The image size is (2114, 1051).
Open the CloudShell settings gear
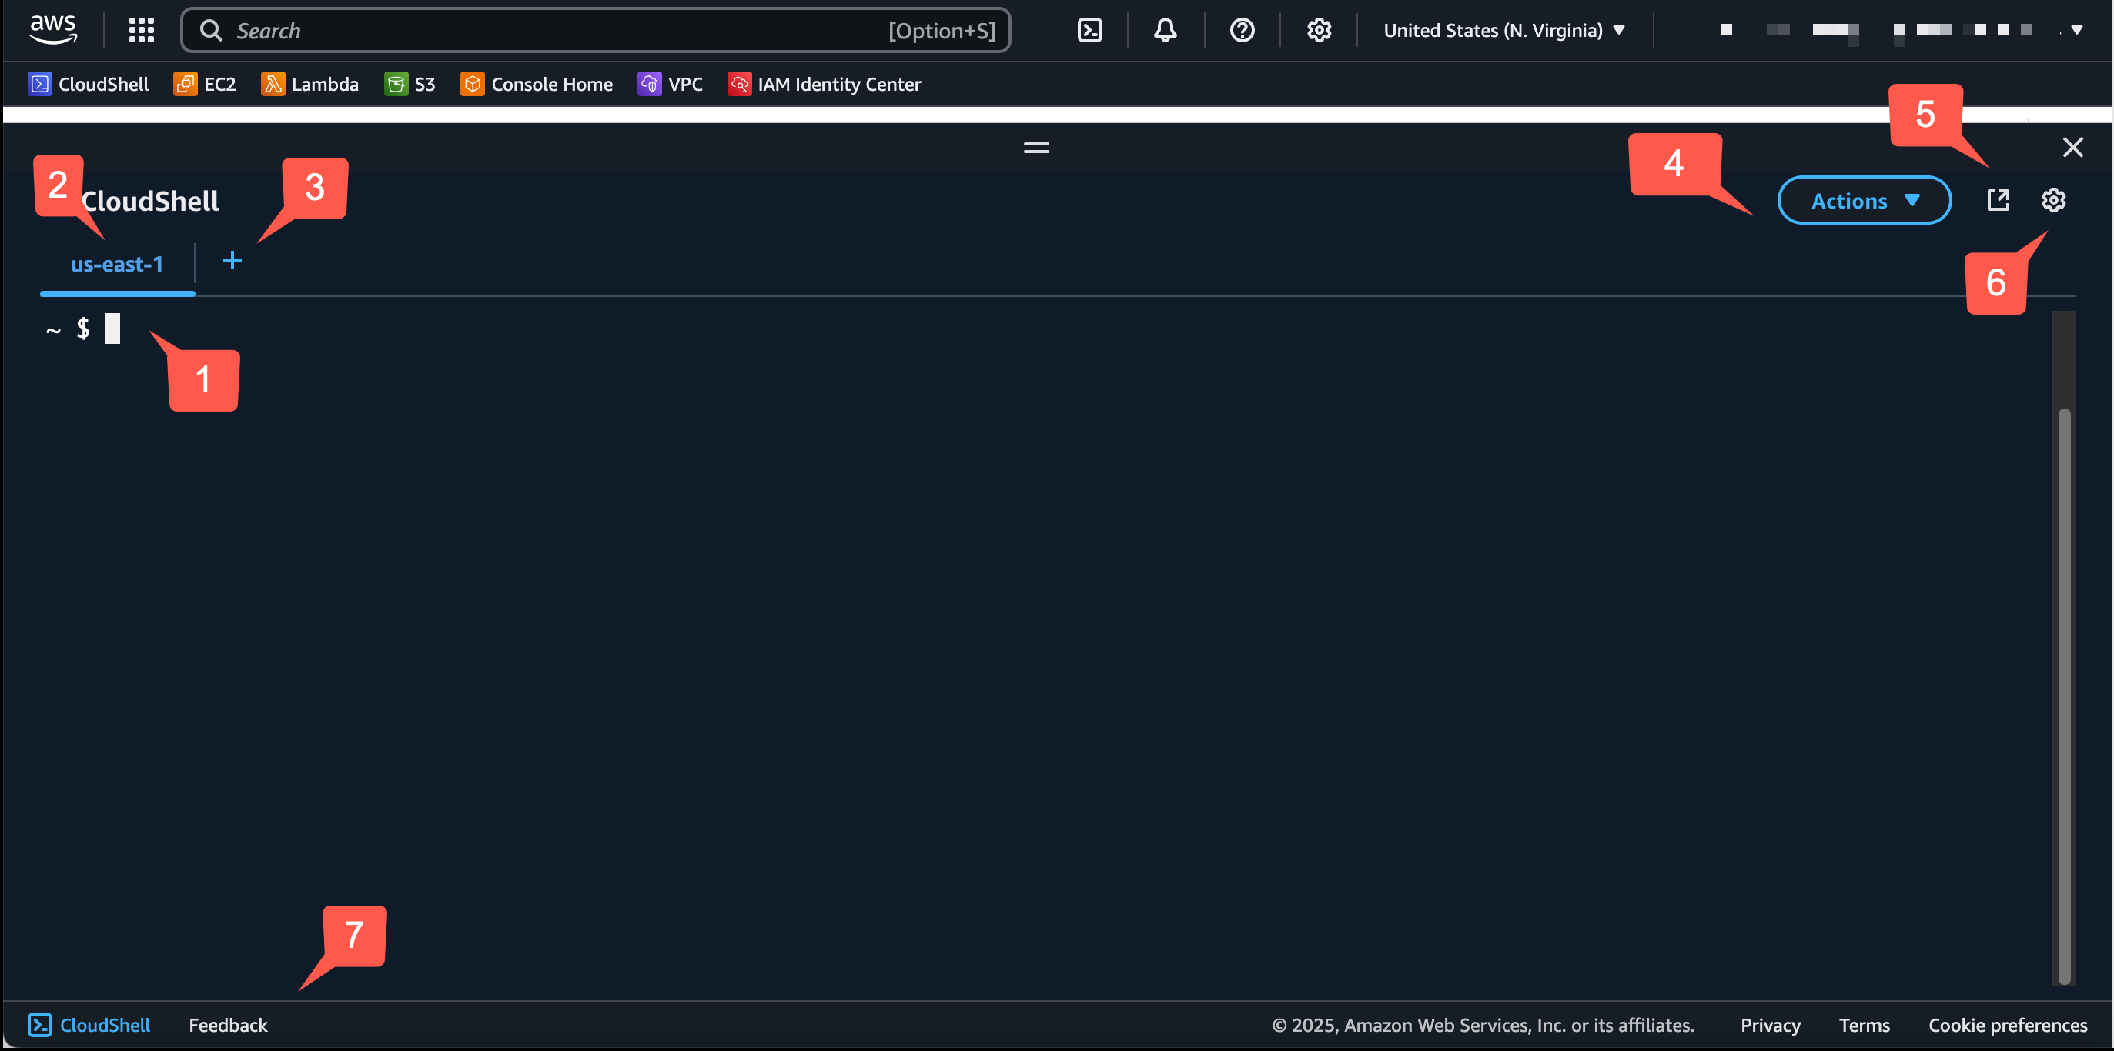(2053, 199)
